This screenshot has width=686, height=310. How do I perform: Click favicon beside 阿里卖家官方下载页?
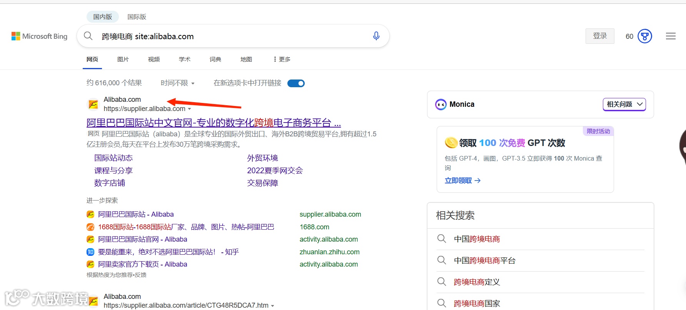[90, 264]
